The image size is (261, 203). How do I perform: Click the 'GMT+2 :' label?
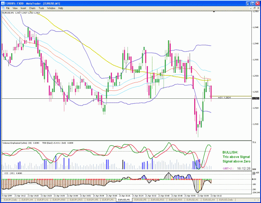[228, 169]
